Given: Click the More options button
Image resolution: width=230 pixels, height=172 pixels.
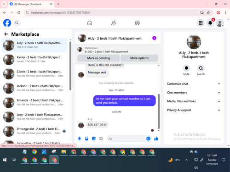Looking at the screenshot, I should coord(139,58).
